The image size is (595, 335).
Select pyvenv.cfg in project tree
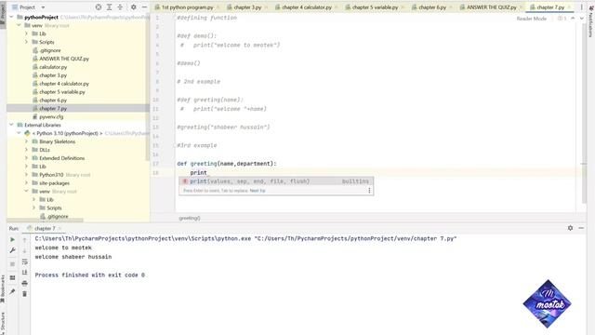pos(51,117)
